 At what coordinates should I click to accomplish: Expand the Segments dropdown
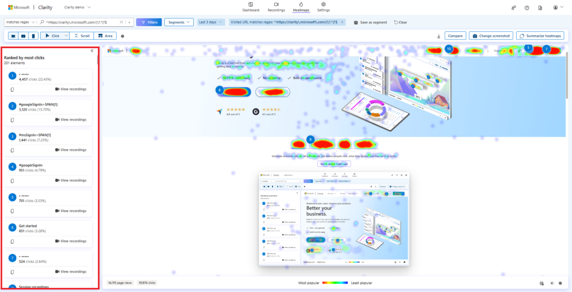[x=179, y=22]
